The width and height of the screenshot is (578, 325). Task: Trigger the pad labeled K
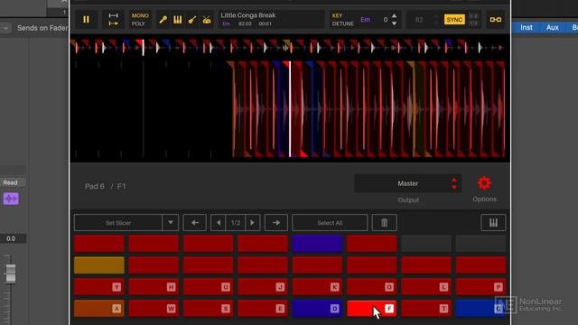point(317,287)
